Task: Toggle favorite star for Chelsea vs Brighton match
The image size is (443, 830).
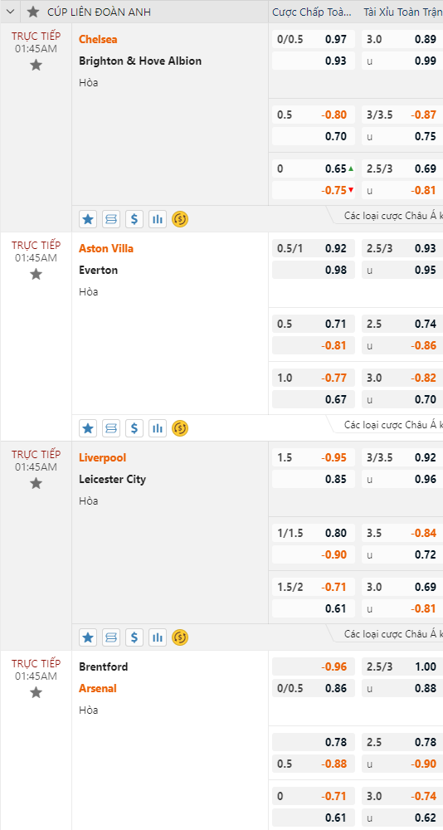Action: pos(36,65)
